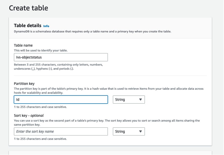
Task: Click the partition key hash value description
Action: [x=109, y=91]
